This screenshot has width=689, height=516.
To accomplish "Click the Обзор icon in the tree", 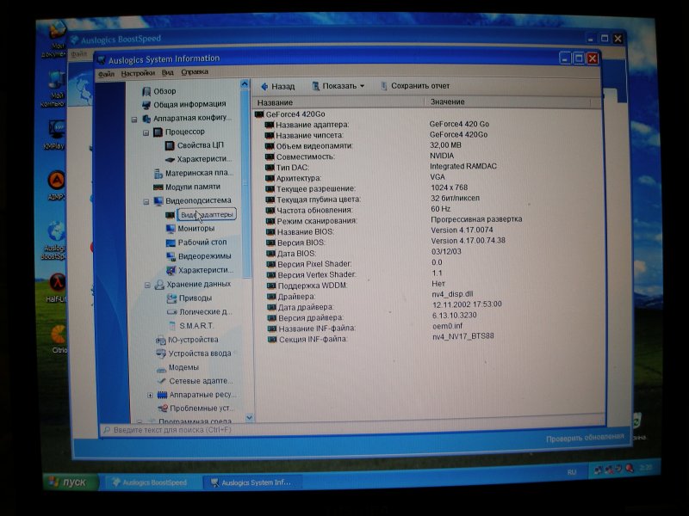I will click(x=146, y=91).
